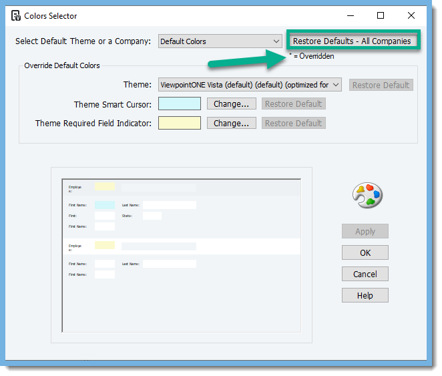This screenshot has height=376, width=442.
Task: Click the 'Theme Required Field Indicator:' label
Action: (93, 124)
